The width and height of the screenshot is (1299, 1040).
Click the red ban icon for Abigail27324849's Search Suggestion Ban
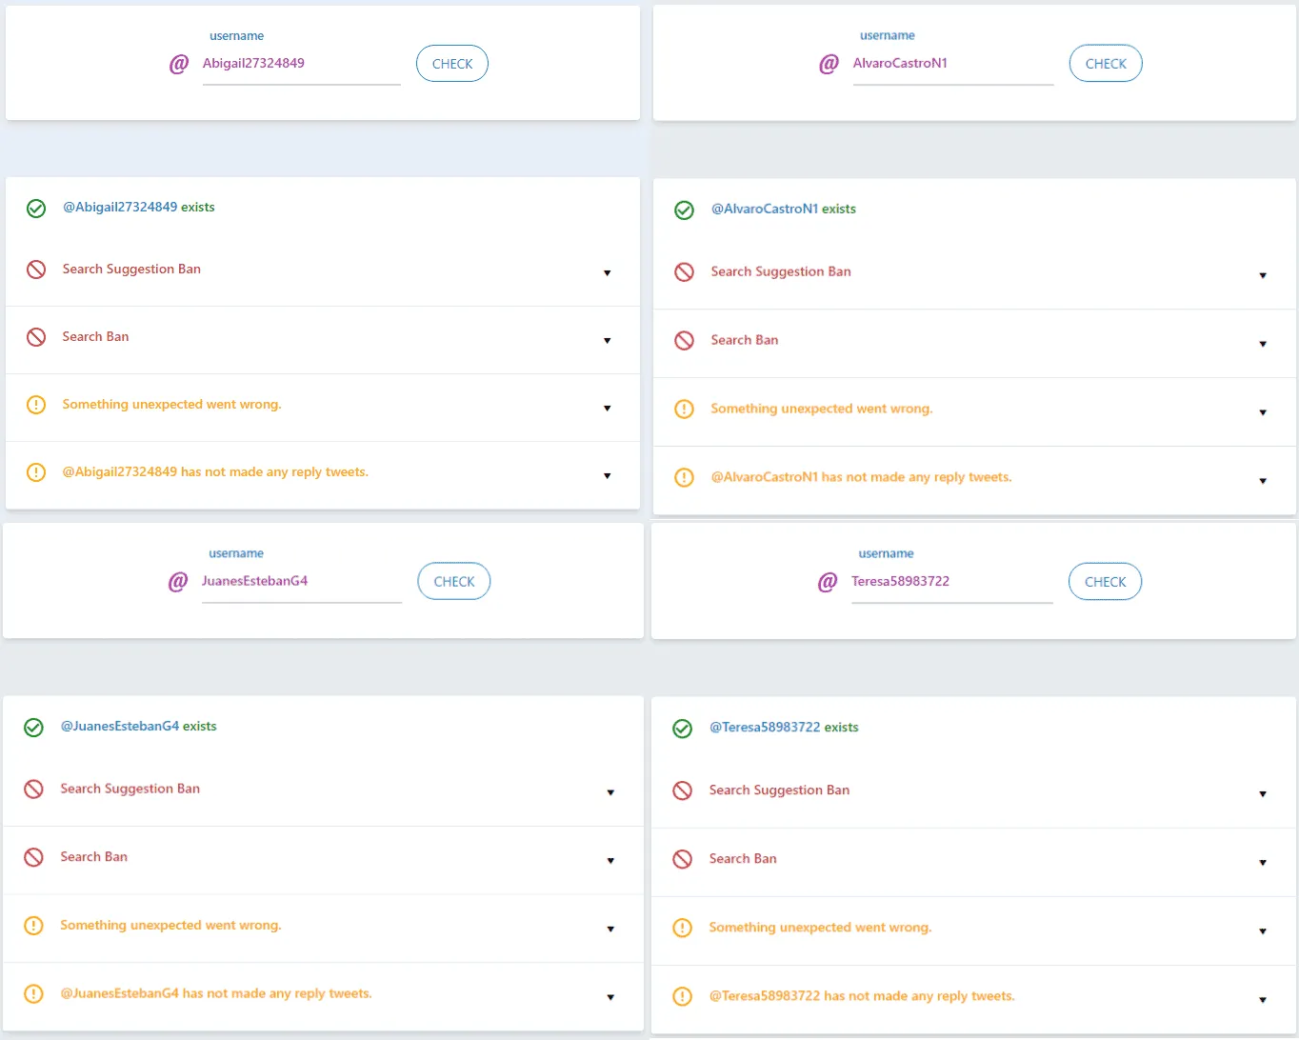pos(36,270)
